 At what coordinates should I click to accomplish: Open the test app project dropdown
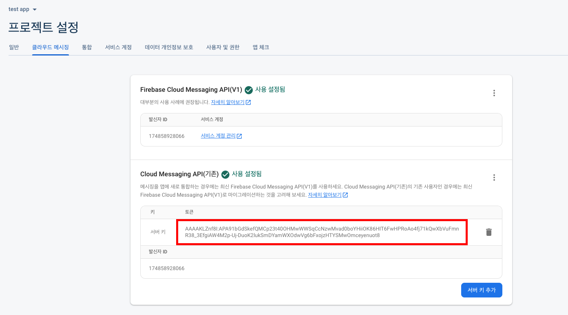pyautogui.click(x=22, y=9)
